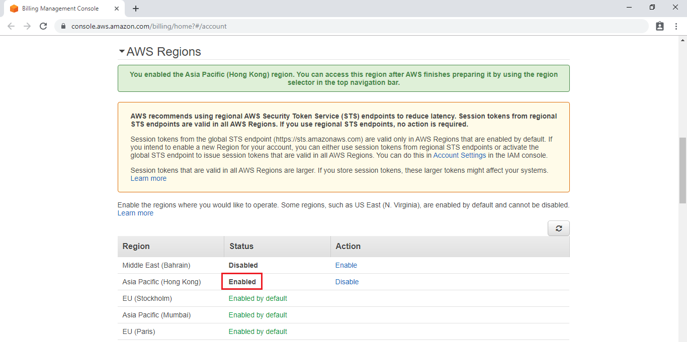Click Enabled by default for EU (Paris)
Viewport: 687px width, 342px height.
tap(257, 331)
